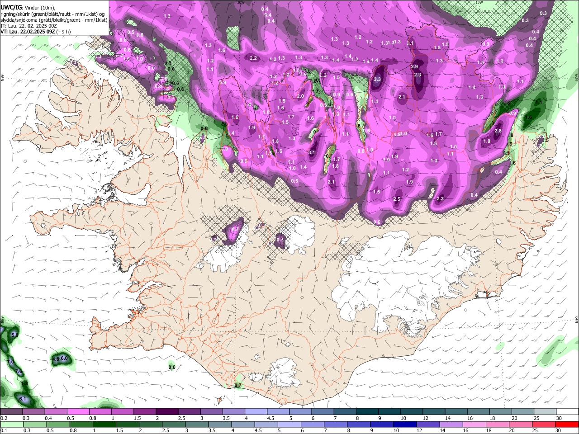Screen dimensions: 579x434
Task: Click the 5.8 rain value at left edge
Action: click(15, 335)
